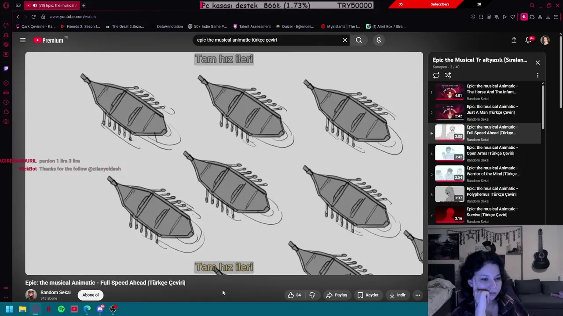Open Opera GX menu logo
This screenshot has width=563, height=316.
coord(6,6)
